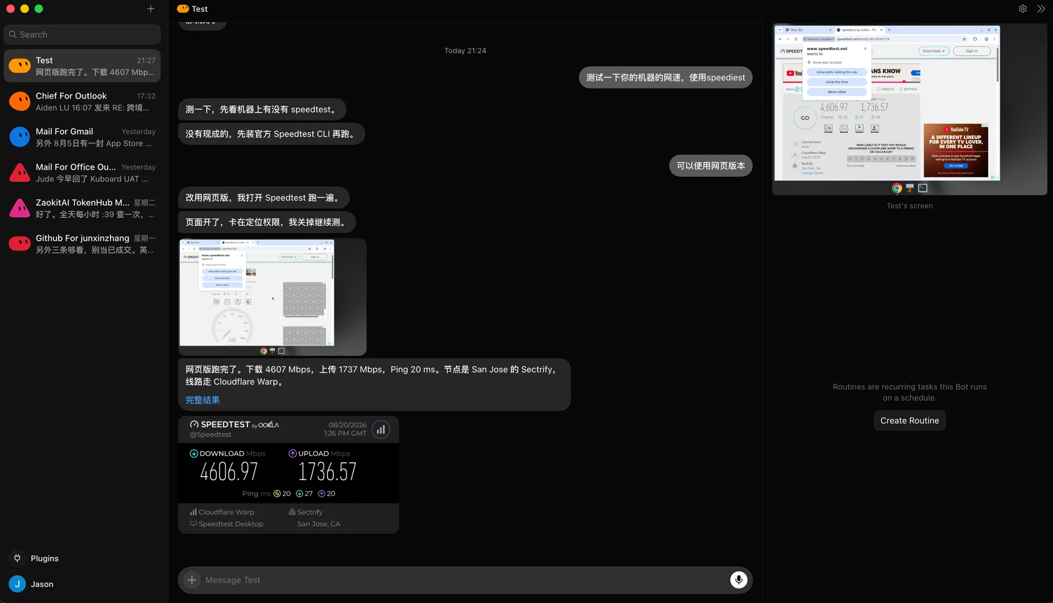Click the Test bot icon in chat header

click(x=183, y=8)
